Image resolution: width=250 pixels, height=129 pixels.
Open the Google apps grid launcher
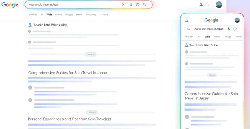(x=208, y=4)
